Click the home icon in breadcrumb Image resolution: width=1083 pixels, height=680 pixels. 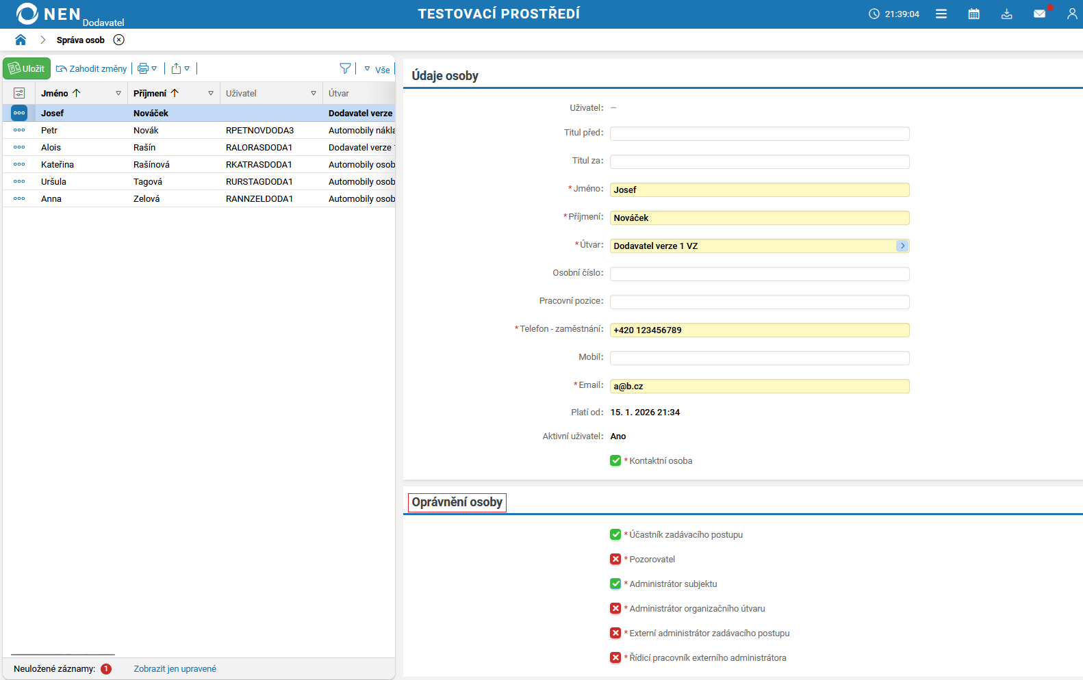(x=21, y=40)
